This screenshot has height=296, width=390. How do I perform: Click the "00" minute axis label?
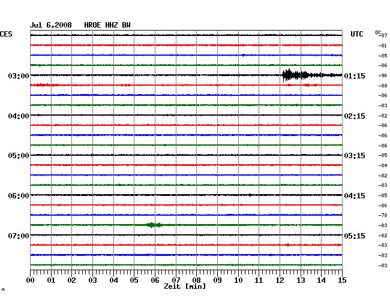point(31,280)
